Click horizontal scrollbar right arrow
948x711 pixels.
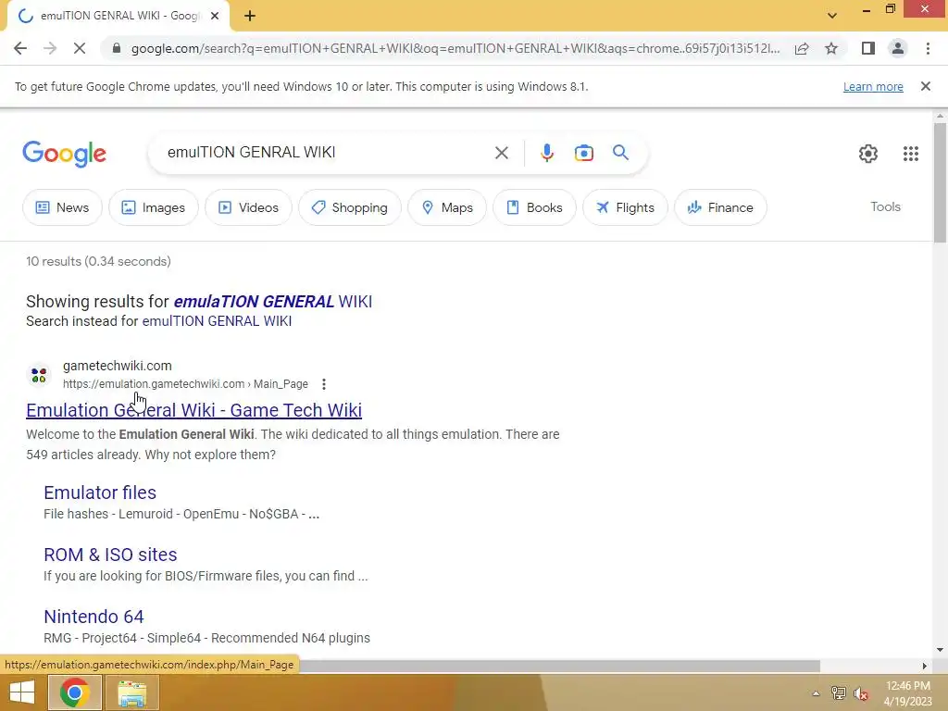pos(925,666)
